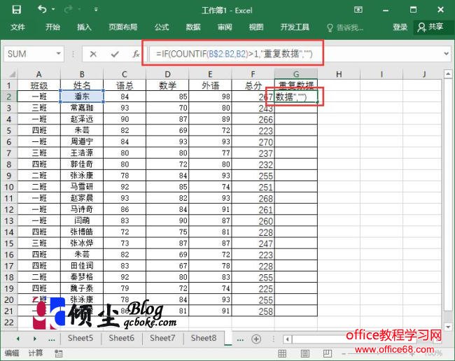Click header cell 总分
This screenshot has height=361, width=455.
(x=253, y=85)
